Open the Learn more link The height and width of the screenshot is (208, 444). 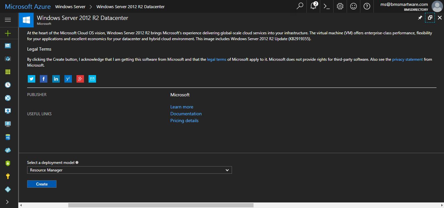pos(182,107)
